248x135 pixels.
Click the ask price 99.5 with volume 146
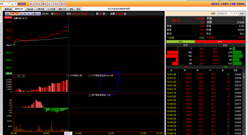click(x=215, y=56)
